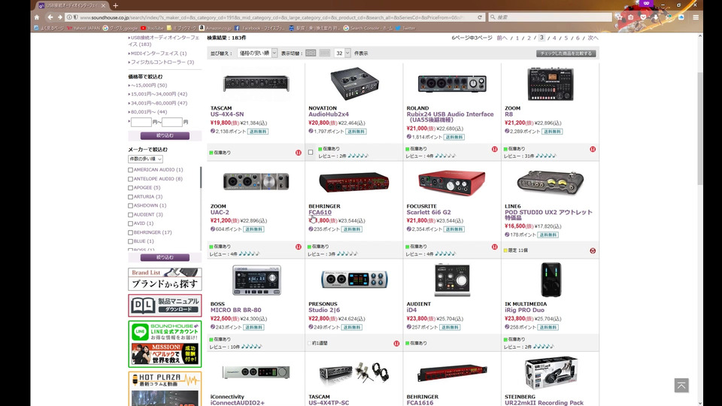Image resolution: width=722 pixels, height=406 pixels.
Task: Click the 次へ next page link
Action: (x=593, y=38)
